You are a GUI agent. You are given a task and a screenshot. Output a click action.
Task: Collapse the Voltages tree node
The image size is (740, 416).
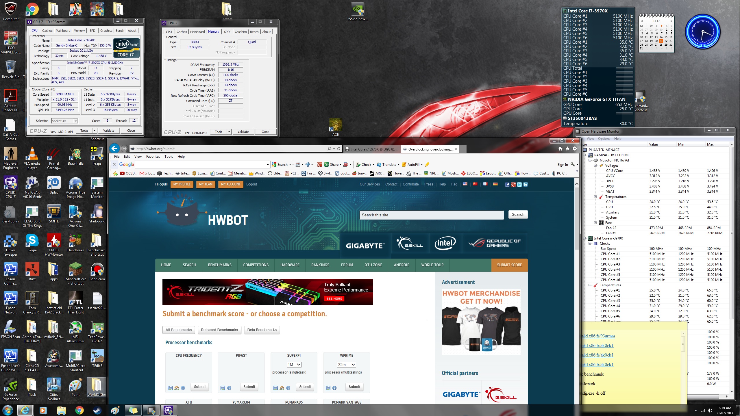click(x=595, y=166)
